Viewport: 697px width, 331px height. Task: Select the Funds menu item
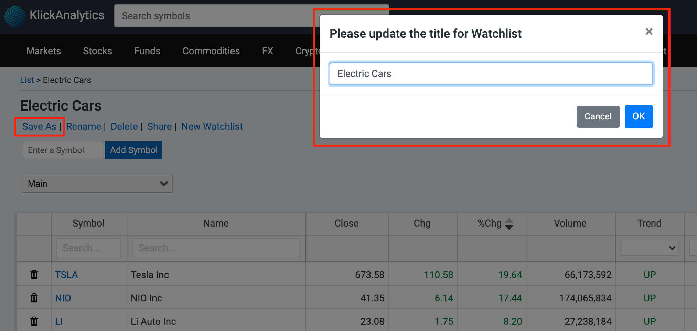click(147, 51)
